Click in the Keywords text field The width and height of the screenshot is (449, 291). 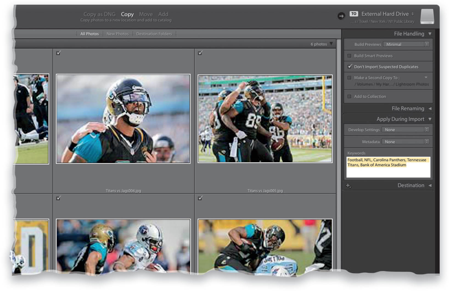388,167
